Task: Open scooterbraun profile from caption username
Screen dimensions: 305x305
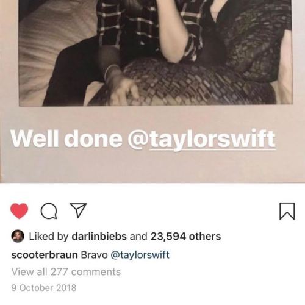Action: [45, 255]
